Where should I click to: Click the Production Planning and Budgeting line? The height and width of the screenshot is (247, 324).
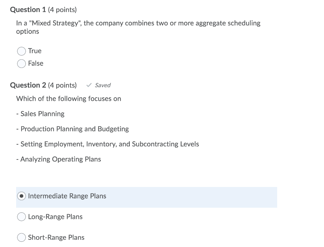72,129
